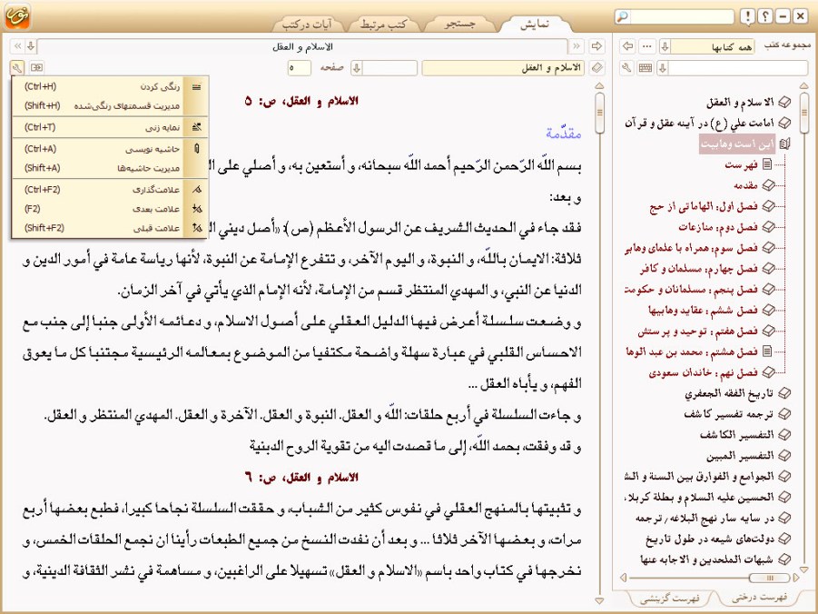
Task: Open the فهرست entry in the tree
Action: (741, 165)
